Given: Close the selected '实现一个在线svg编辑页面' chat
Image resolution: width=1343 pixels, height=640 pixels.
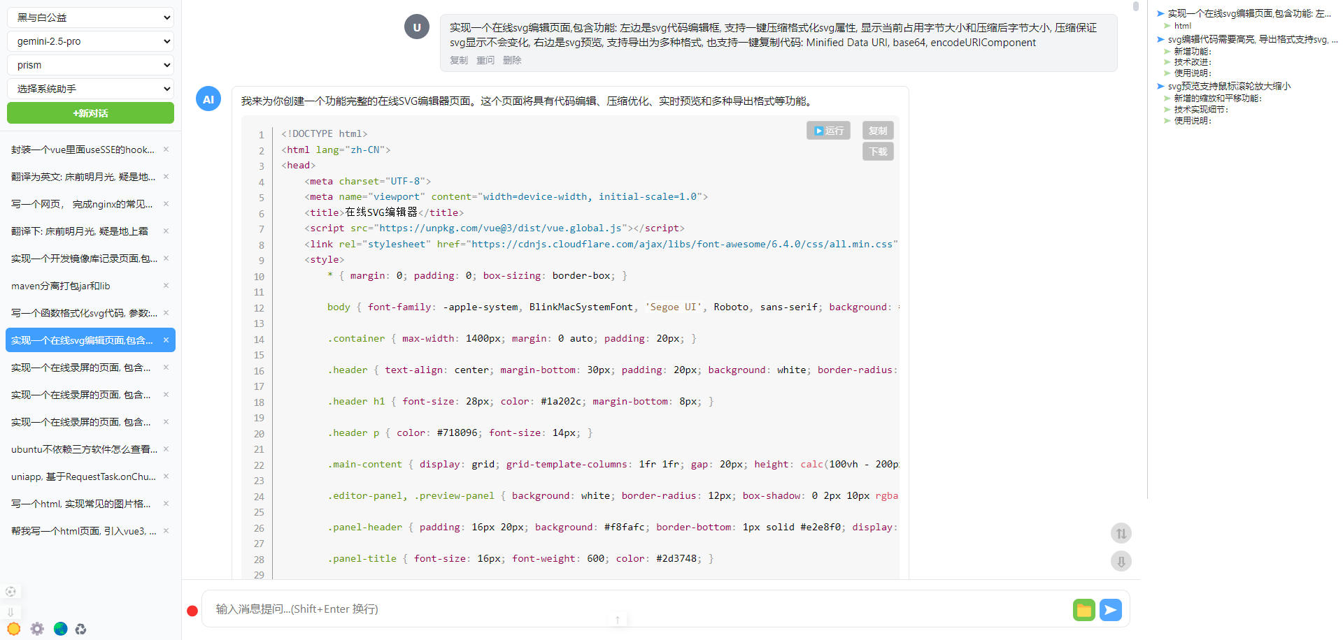Looking at the screenshot, I should [166, 340].
